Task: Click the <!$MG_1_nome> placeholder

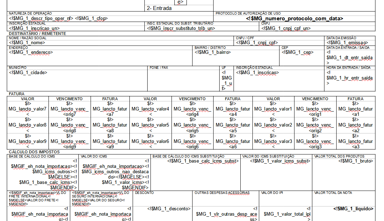Action: click(x=27, y=42)
